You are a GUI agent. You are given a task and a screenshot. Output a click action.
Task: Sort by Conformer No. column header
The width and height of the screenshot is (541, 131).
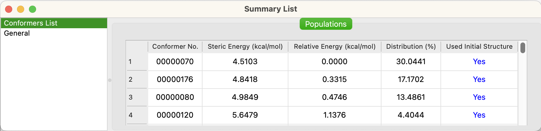point(175,47)
